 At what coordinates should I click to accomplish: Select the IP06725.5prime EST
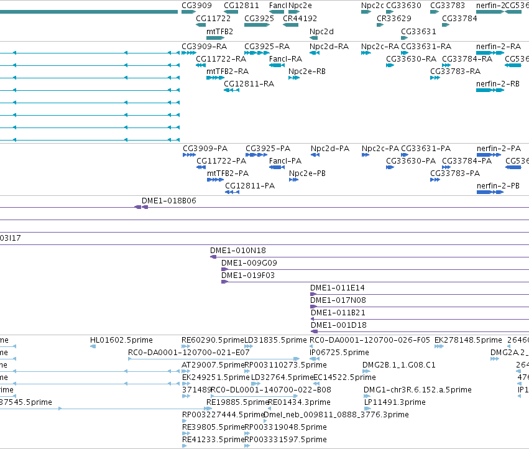tap(315, 359)
